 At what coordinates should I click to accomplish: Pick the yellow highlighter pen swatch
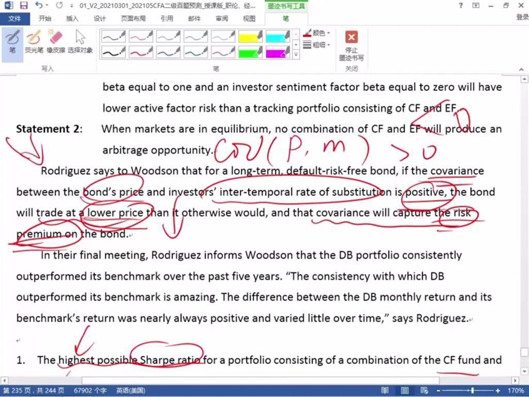[250, 36]
